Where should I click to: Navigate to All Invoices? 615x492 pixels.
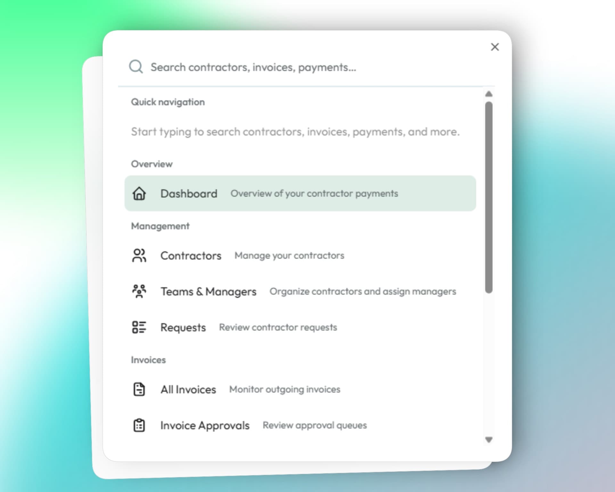[188, 389]
